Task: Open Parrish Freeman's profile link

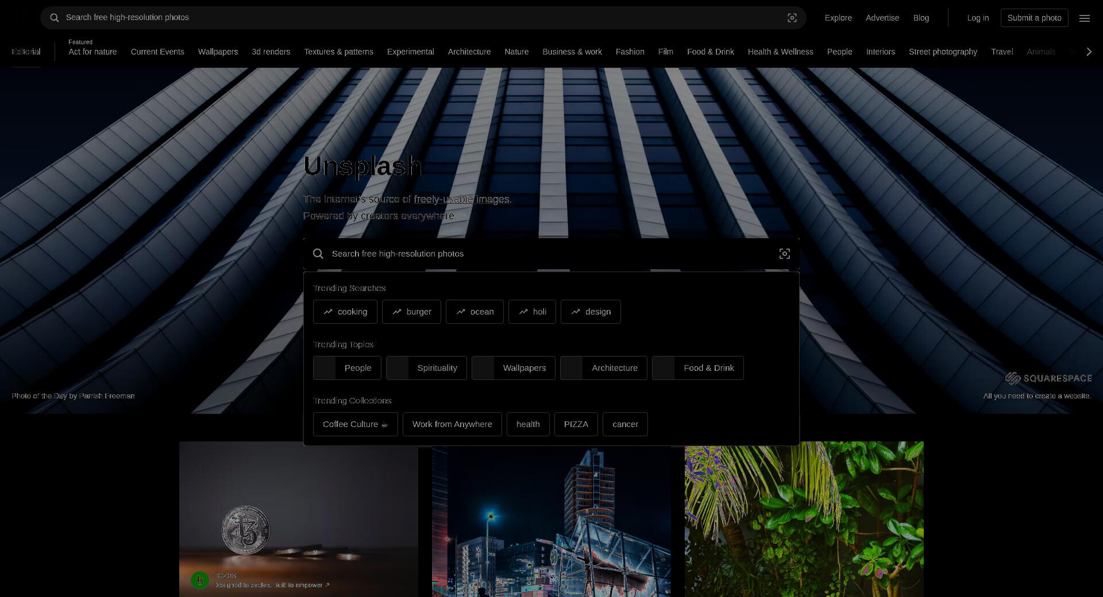Action: point(107,396)
